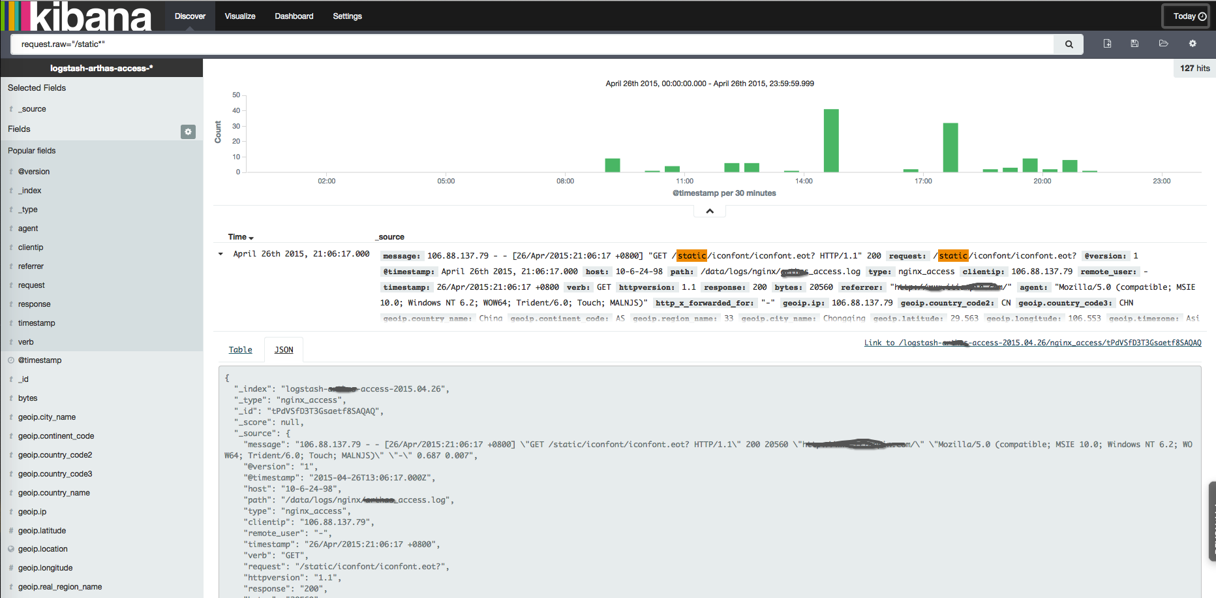Expand the April 26th document row arrow
This screenshot has height=598, width=1216.
220,254
